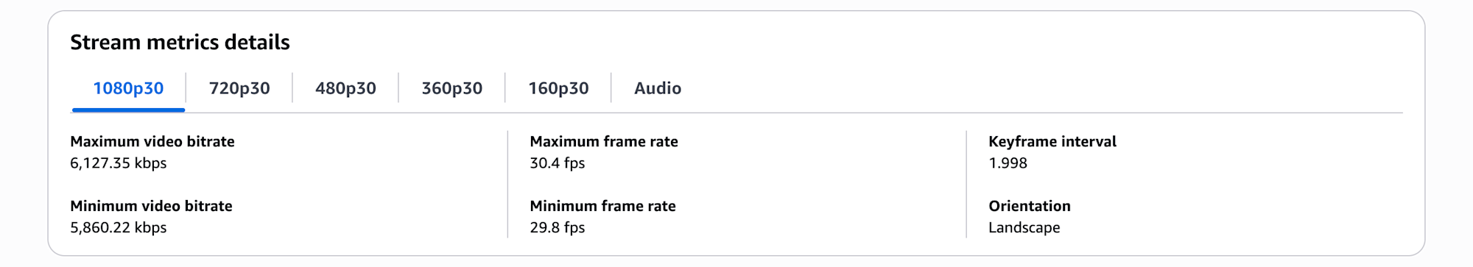Select the Landscape orientation value
The image size is (1473, 267).
1024,228
